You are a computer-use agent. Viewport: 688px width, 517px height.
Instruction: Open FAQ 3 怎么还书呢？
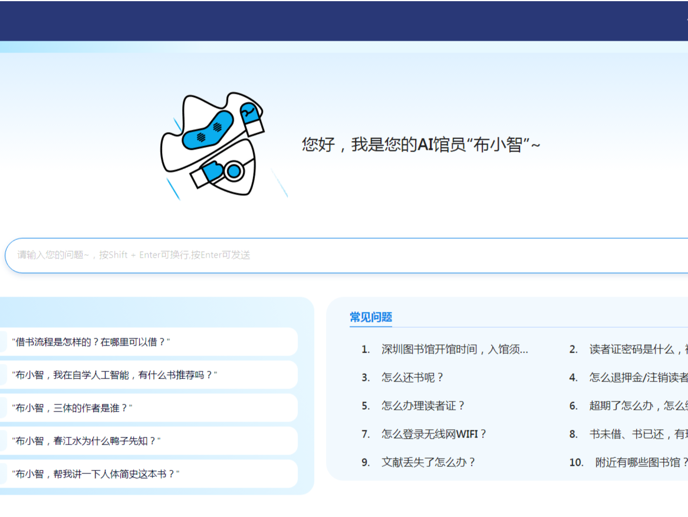[x=413, y=377]
